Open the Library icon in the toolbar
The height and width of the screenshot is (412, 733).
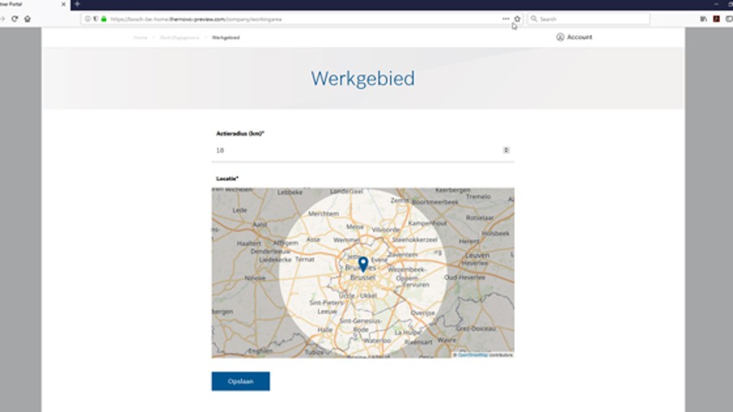[703, 20]
